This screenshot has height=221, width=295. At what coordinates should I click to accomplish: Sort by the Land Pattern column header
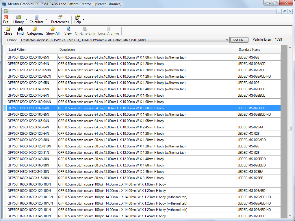point(32,50)
